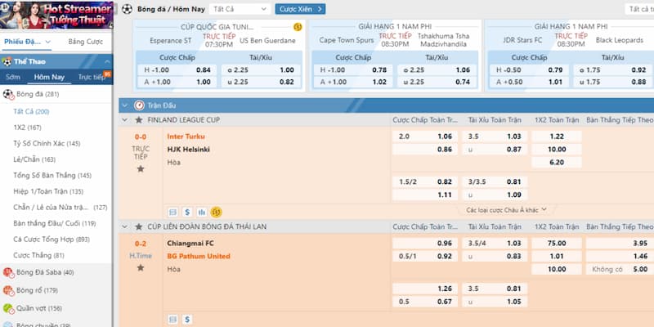
Task: Bet JDR Stars FC A +0.50 at 1.01
Action: coord(529,83)
